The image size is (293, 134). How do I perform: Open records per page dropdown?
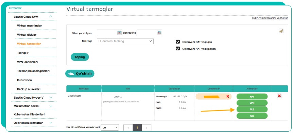click(110, 128)
